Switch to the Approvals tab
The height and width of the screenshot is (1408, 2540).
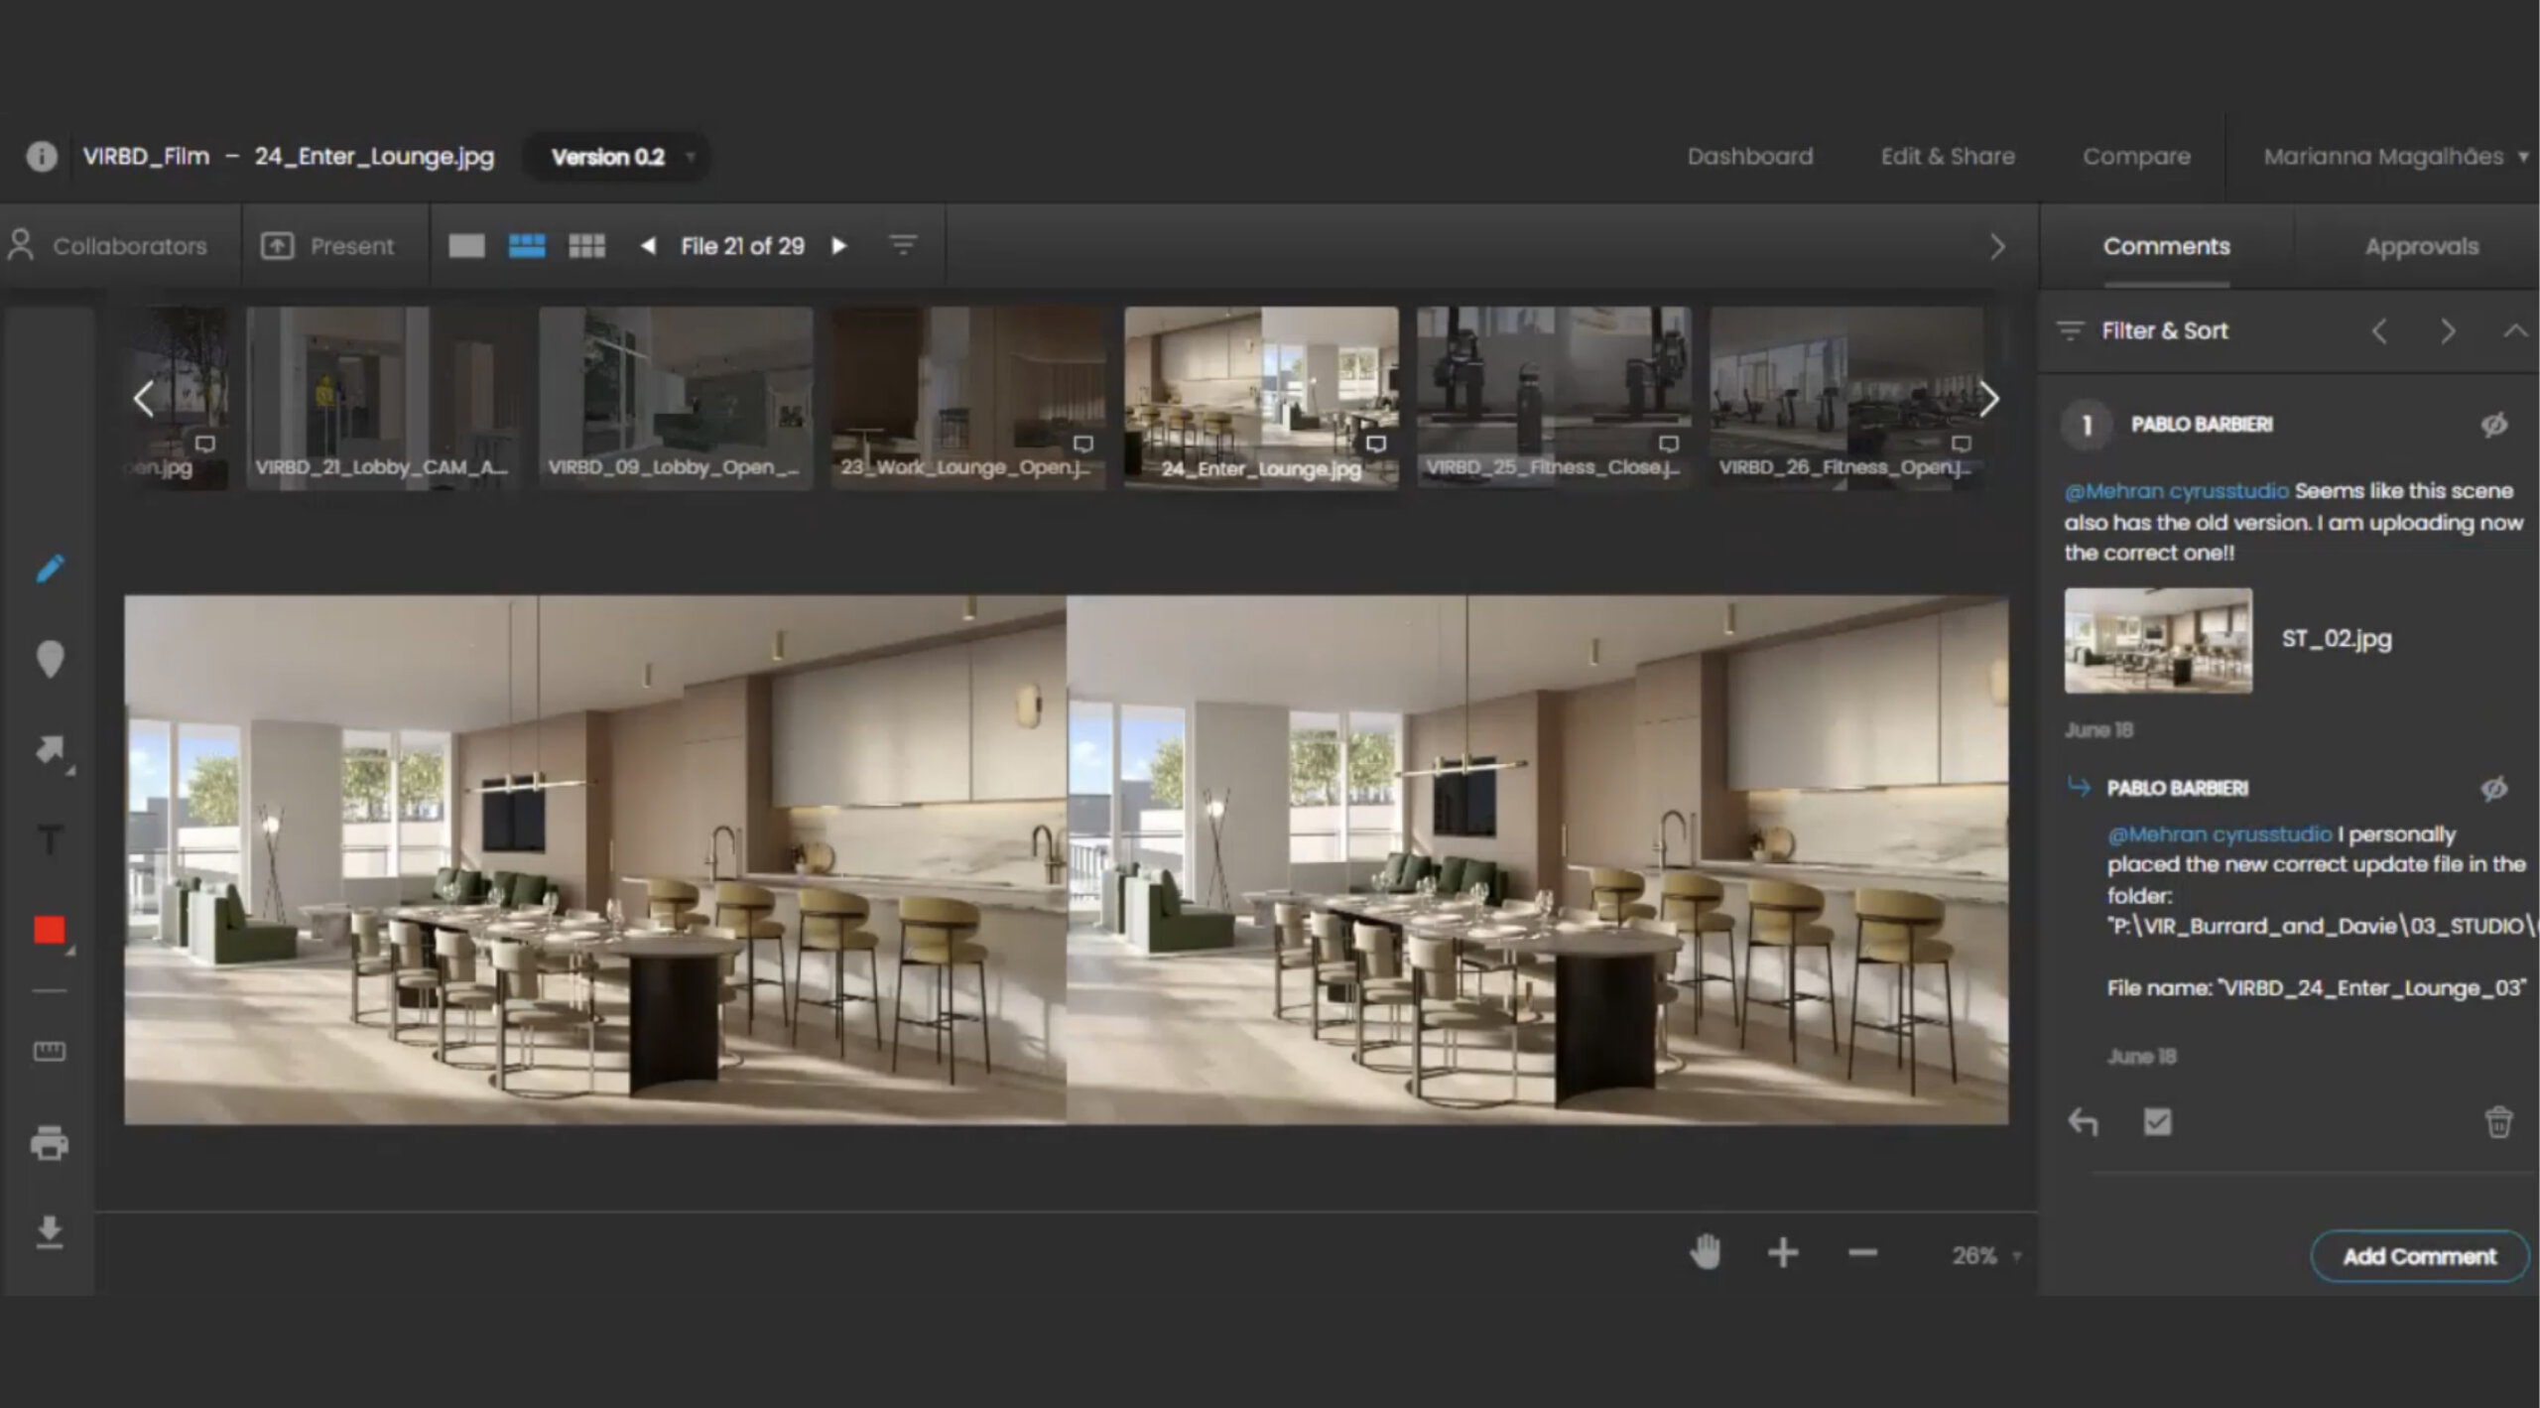2421,247
